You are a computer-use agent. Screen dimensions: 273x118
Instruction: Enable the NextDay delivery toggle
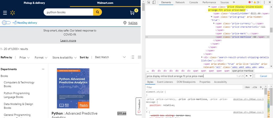click(x=6, y=23)
